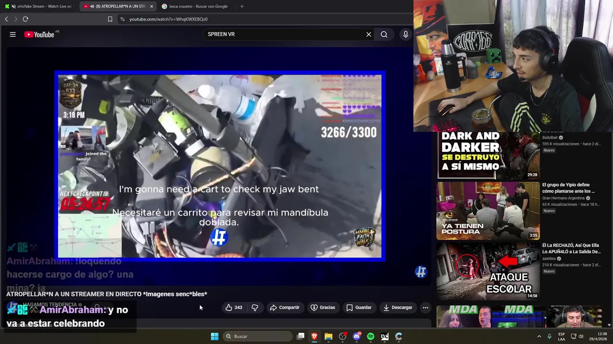Open the DC app on the taskbar

[x=385, y=336]
